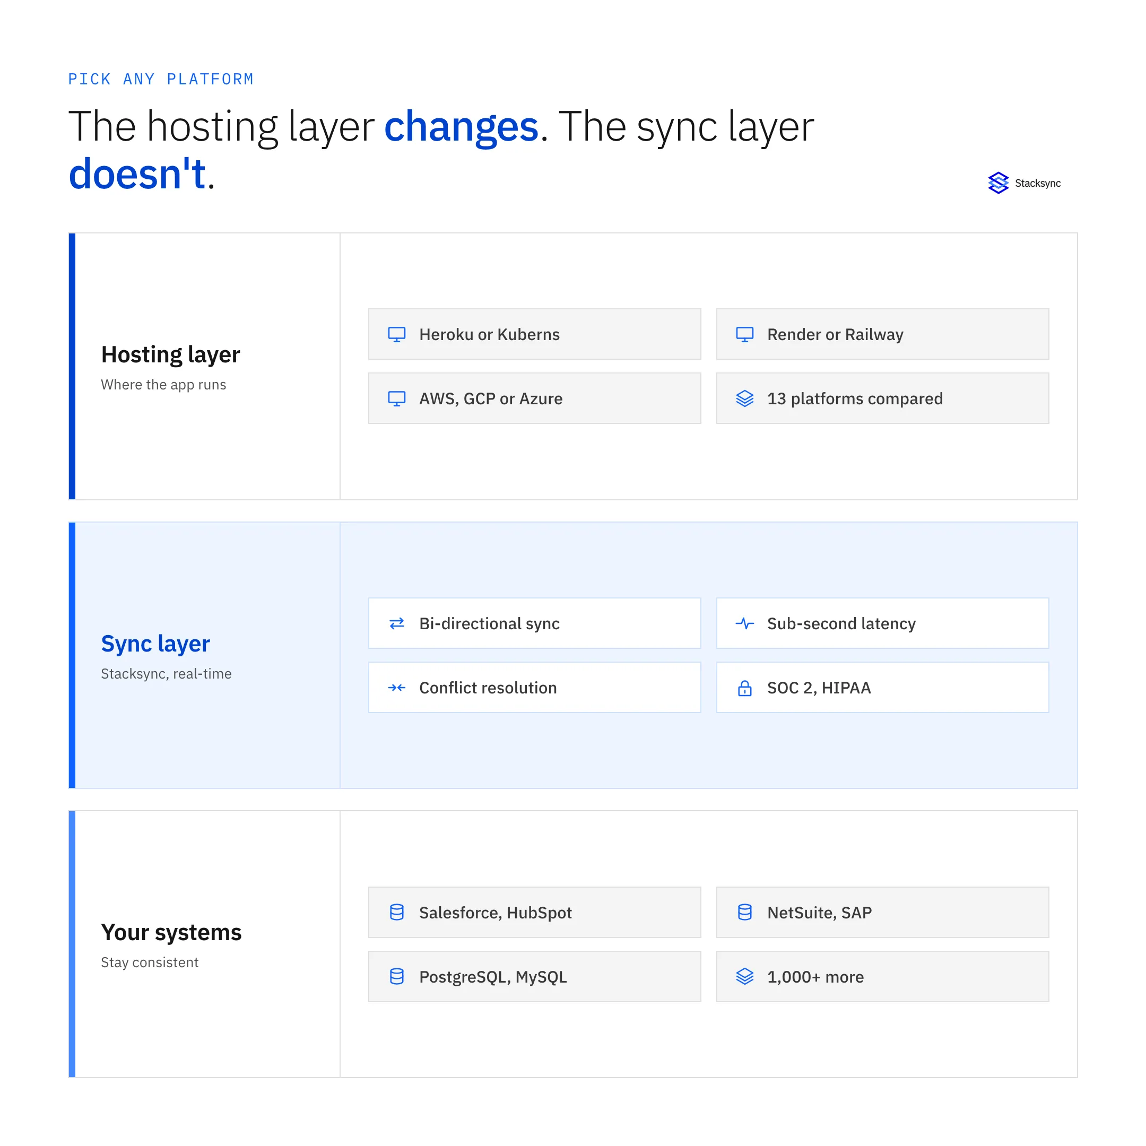
Task: Select the Heroku or Kuberns label
Action: (489, 335)
